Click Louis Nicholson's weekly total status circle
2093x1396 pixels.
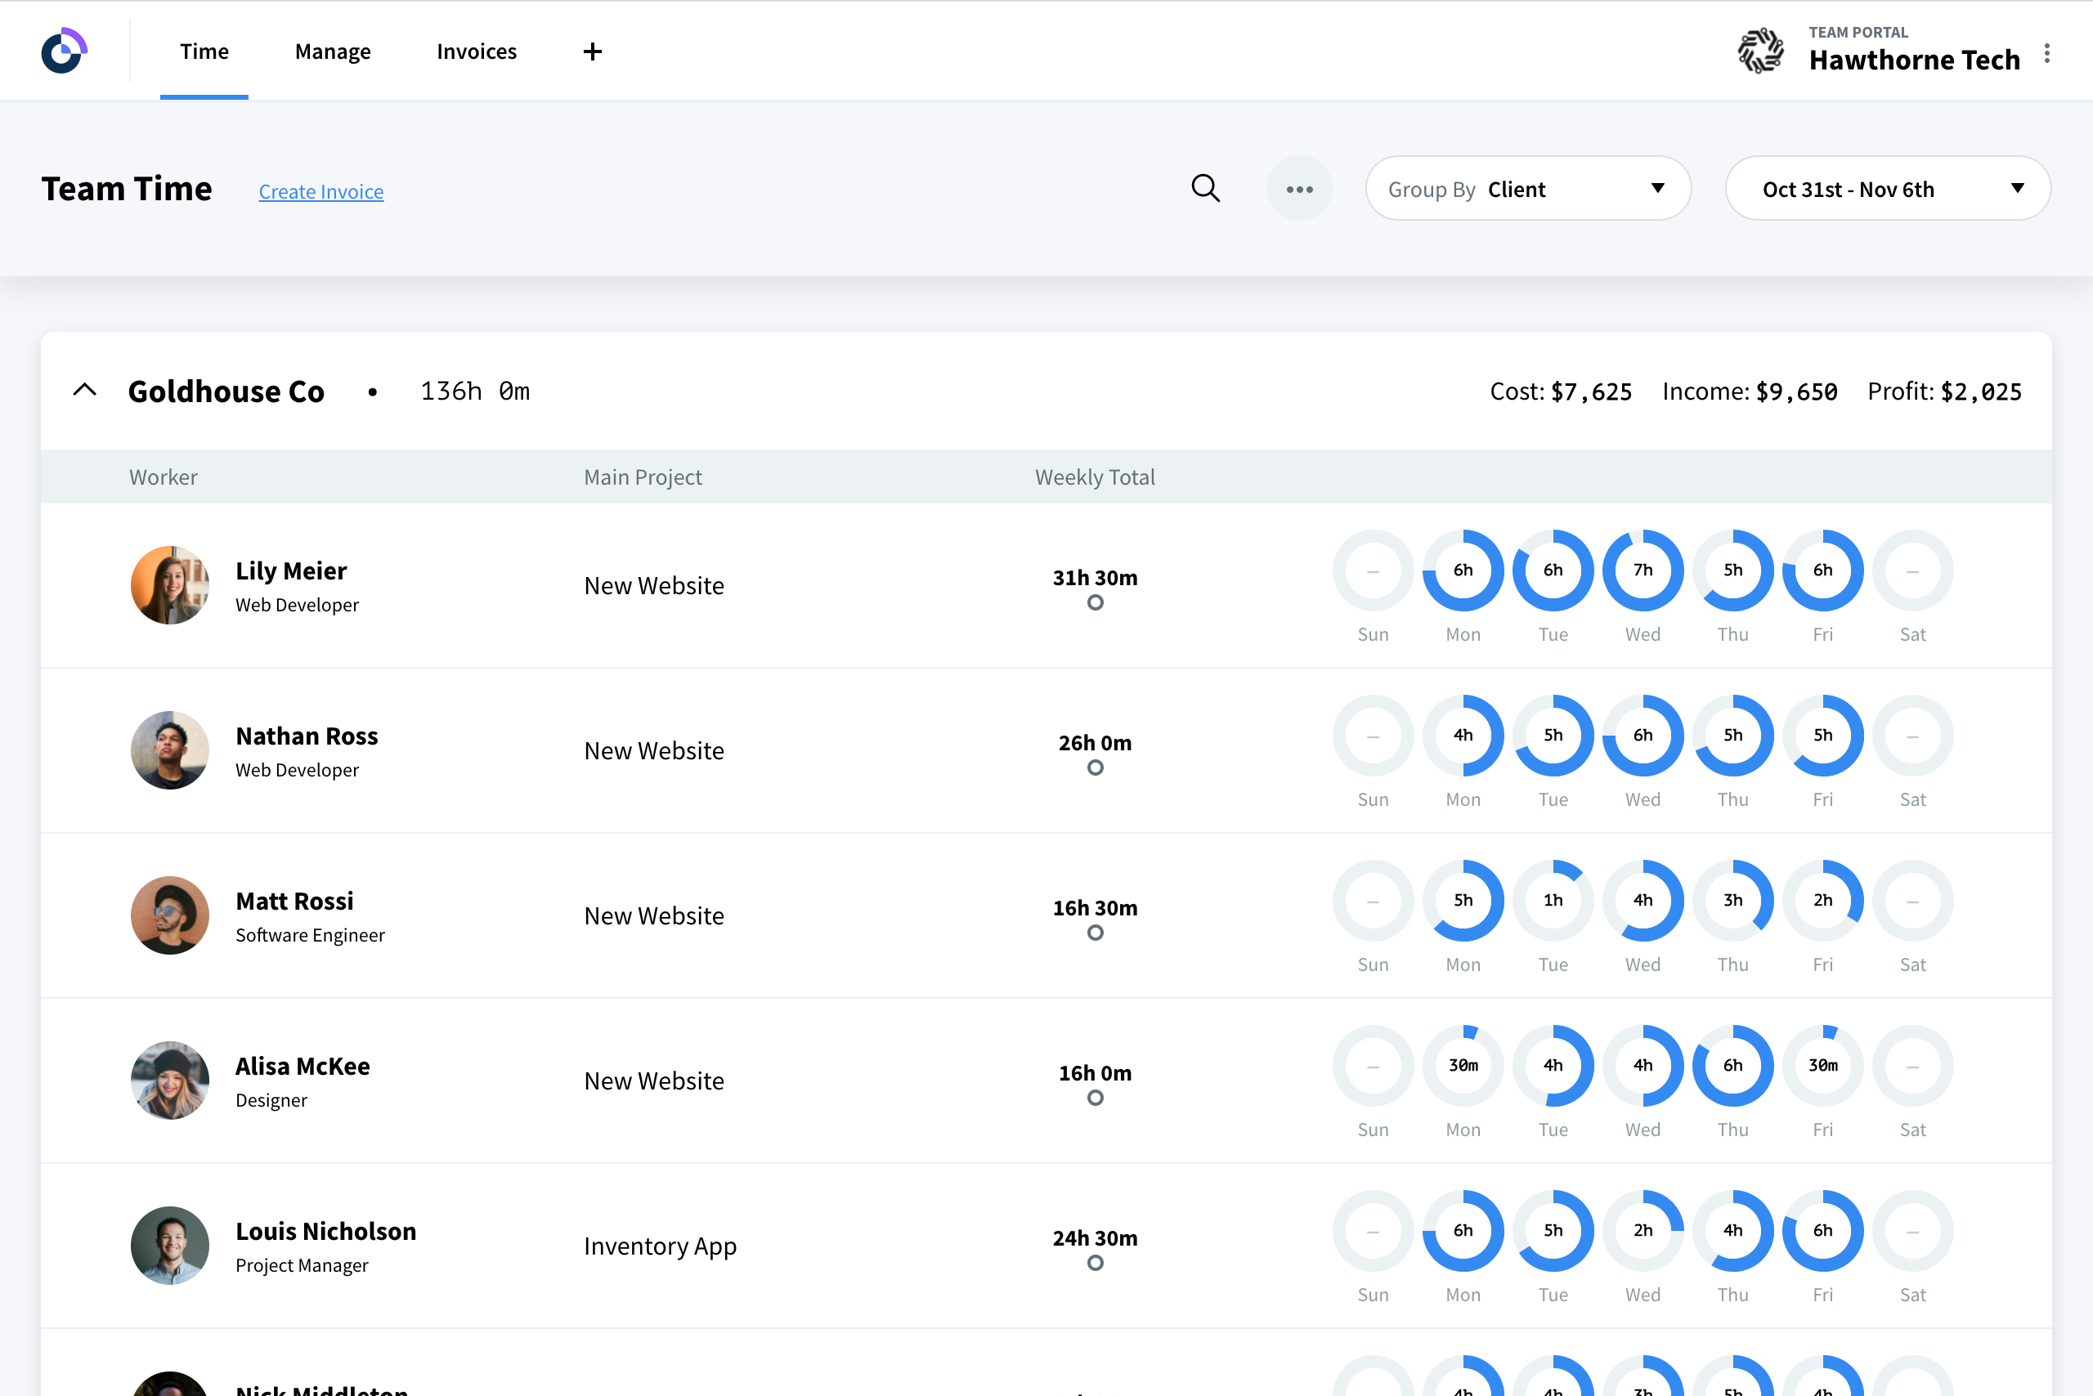1096,1264
